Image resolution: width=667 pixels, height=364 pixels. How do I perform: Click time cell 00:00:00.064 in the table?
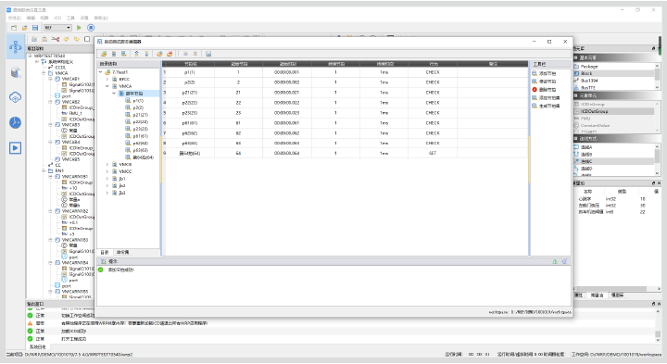[286, 153]
